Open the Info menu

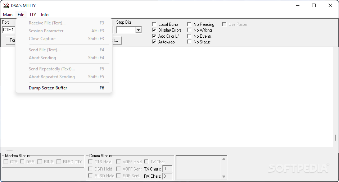point(45,15)
